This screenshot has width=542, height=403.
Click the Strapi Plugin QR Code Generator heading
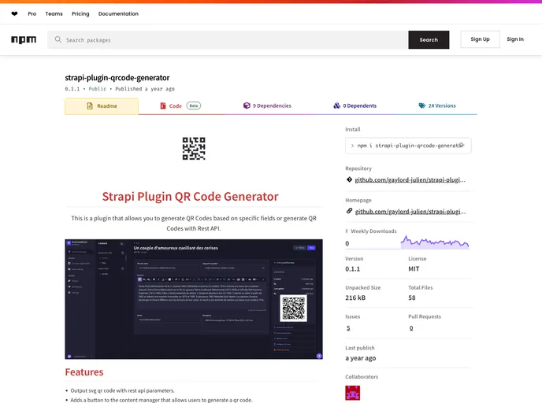pyautogui.click(x=190, y=196)
